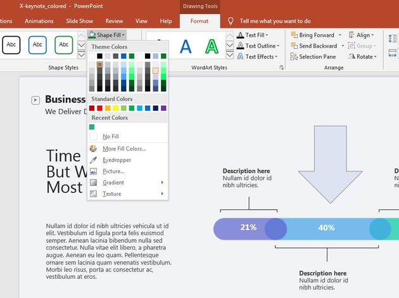Select the purple standard color swatch
The height and width of the screenshot is (298, 399).
tap(163, 108)
